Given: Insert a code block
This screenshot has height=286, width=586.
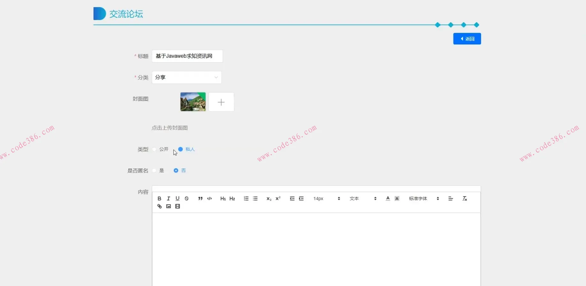Looking at the screenshot, I should (x=209, y=199).
